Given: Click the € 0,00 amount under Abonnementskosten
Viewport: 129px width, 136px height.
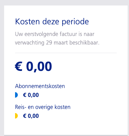Looking at the screenshot, I should click(31, 95).
